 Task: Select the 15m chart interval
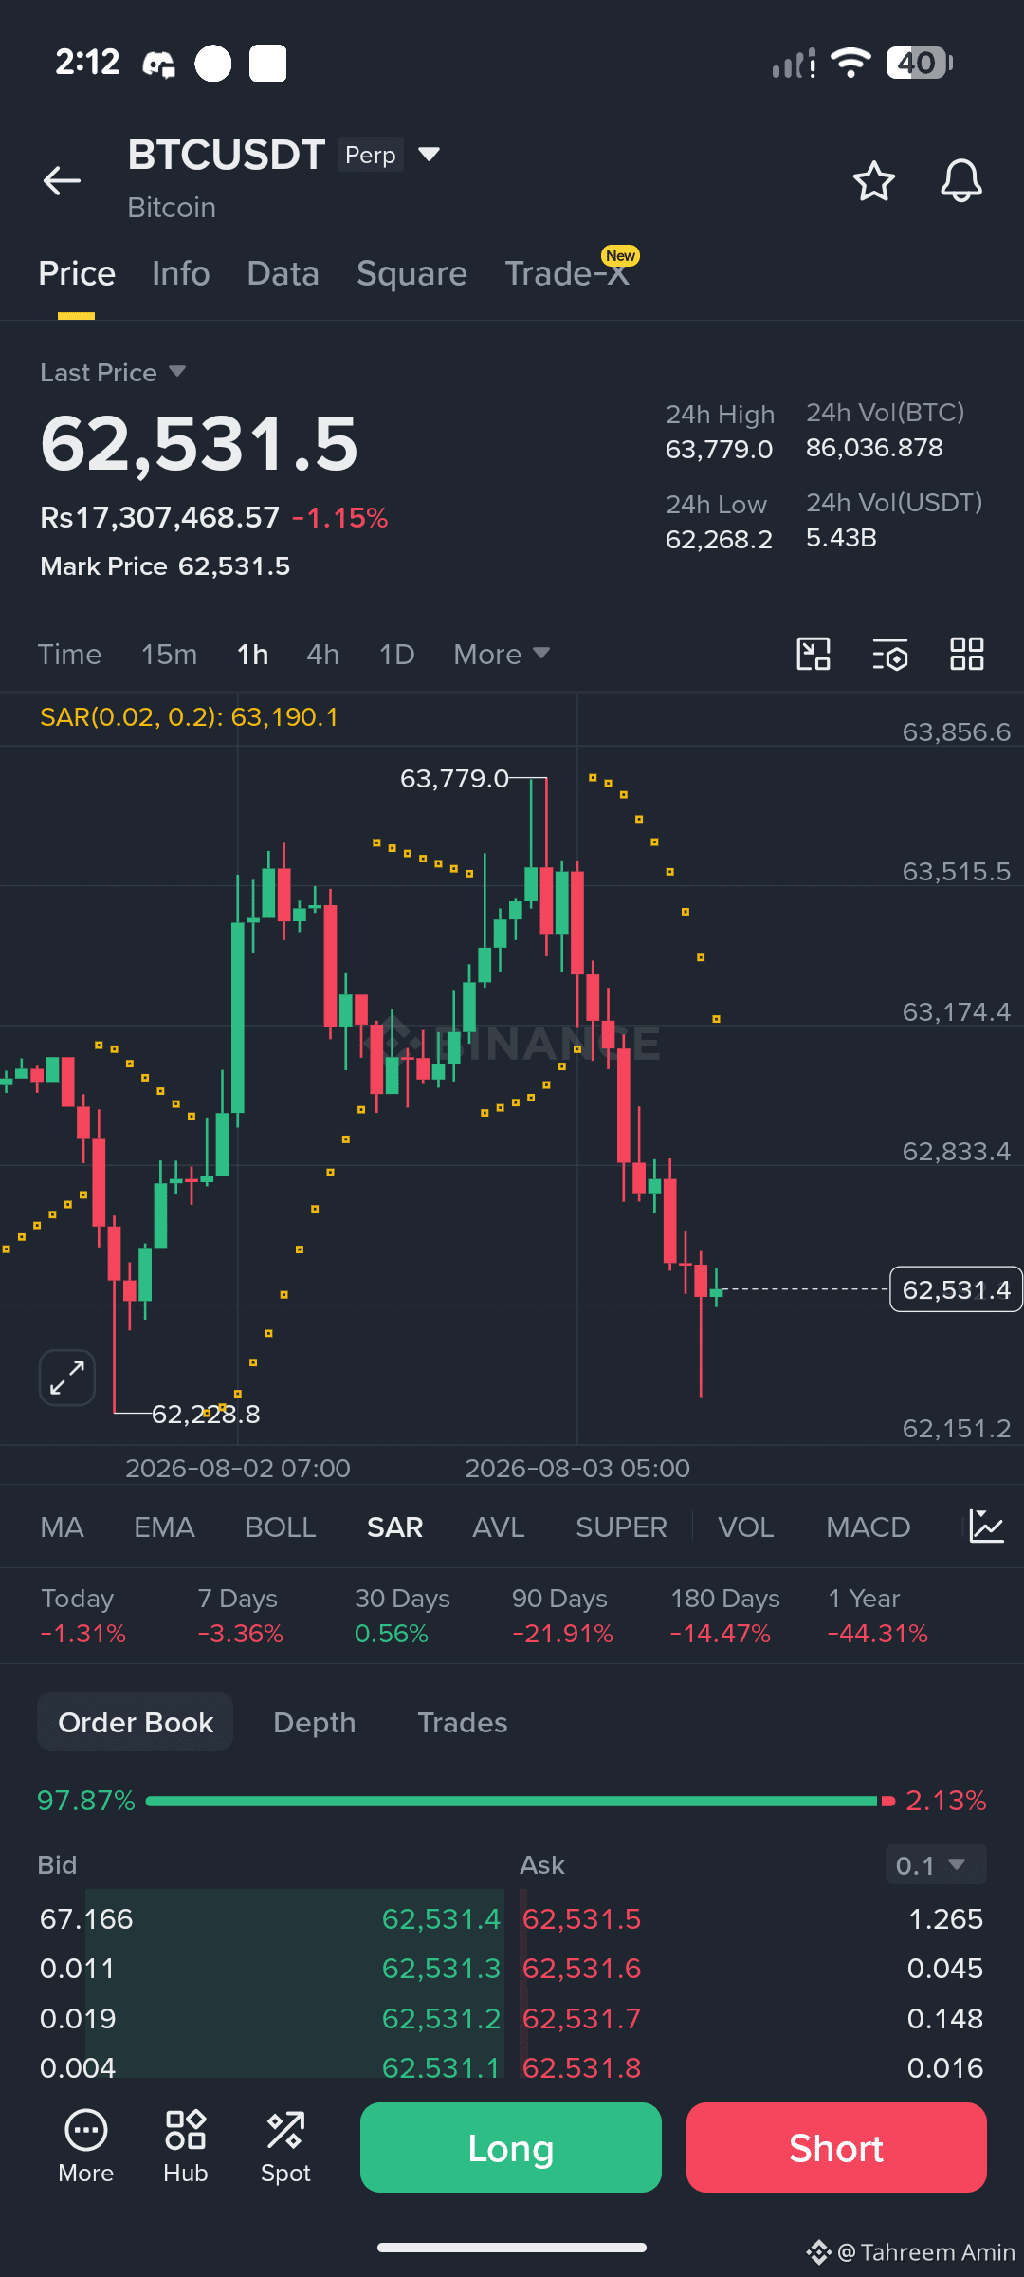tap(169, 654)
